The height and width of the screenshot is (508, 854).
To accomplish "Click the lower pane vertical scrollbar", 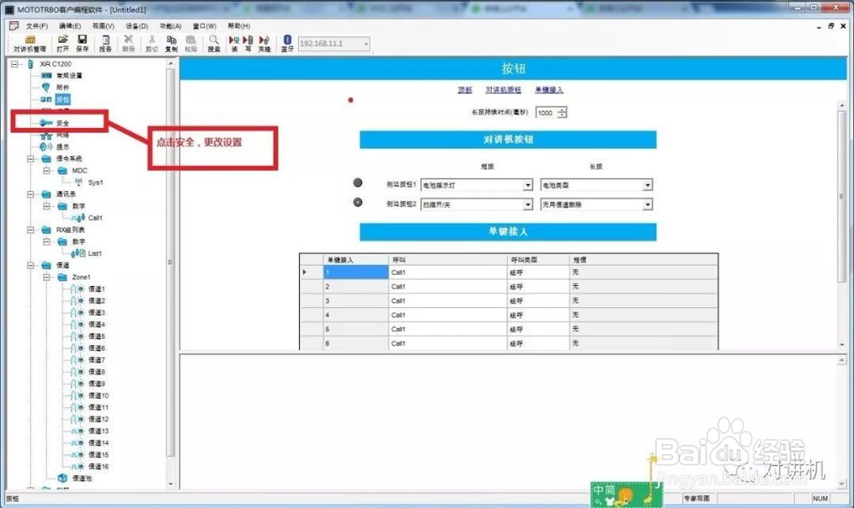I will coord(842,422).
